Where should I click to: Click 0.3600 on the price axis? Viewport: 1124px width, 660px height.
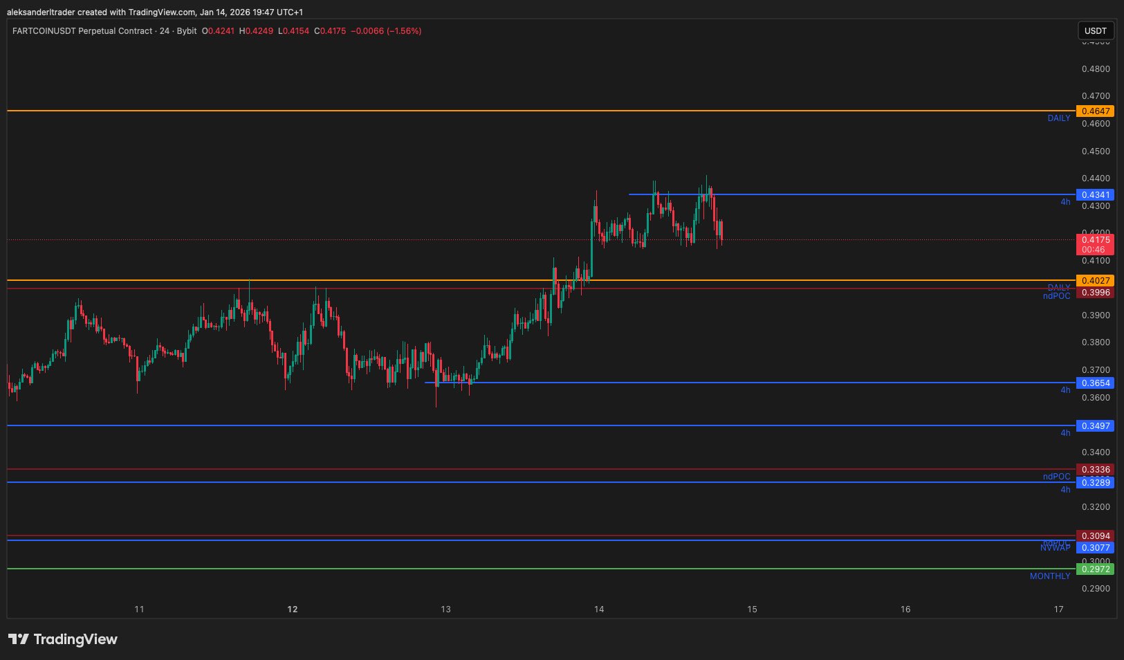point(1096,398)
